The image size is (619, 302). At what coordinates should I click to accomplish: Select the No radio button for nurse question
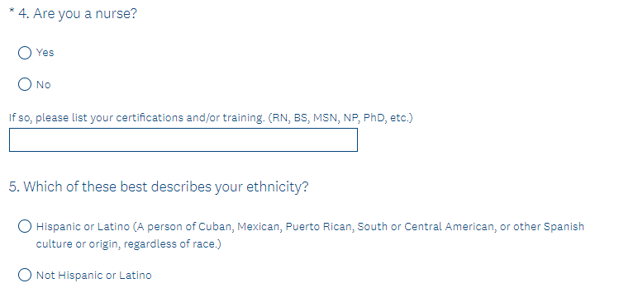pos(25,84)
